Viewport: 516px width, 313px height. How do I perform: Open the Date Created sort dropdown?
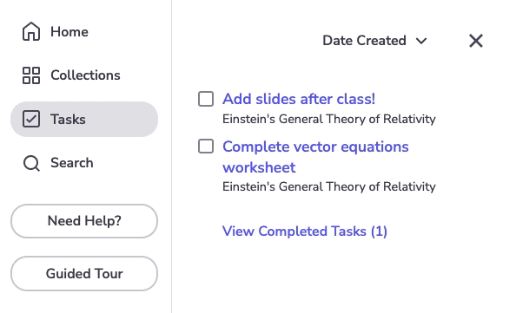pyautogui.click(x=374, y=41)
